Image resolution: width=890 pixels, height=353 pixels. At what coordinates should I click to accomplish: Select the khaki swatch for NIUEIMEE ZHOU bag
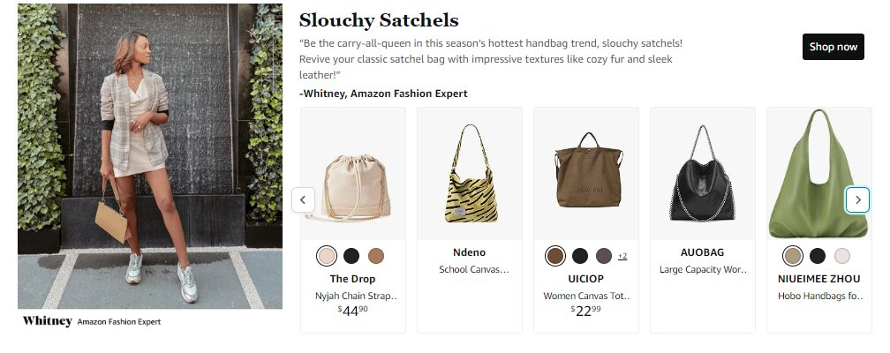click(793, 256)
